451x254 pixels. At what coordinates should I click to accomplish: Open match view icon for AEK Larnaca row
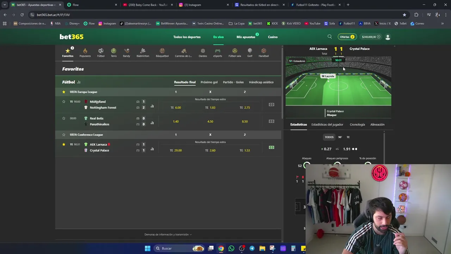271,147
